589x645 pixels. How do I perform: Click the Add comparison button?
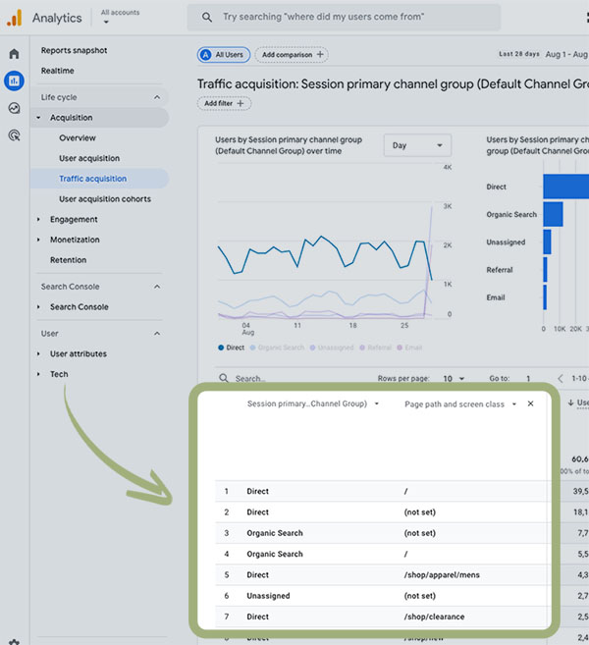292,55
